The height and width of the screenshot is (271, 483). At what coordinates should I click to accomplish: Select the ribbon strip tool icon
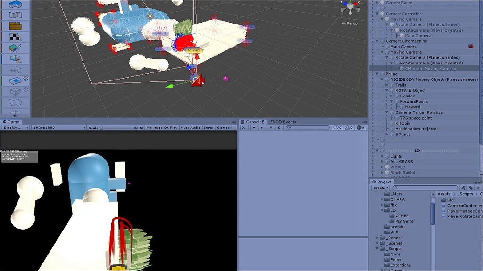pos(16,15)
